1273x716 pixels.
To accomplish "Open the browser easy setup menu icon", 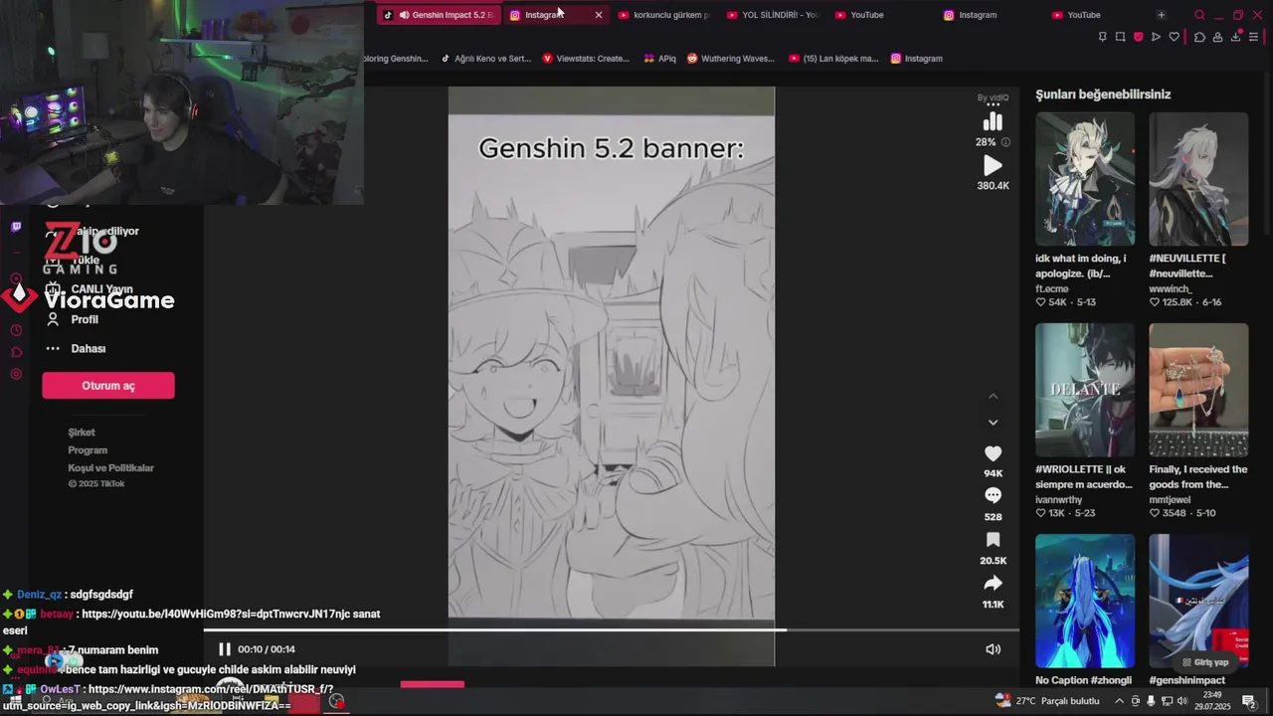I will [x=1254, y=37].
